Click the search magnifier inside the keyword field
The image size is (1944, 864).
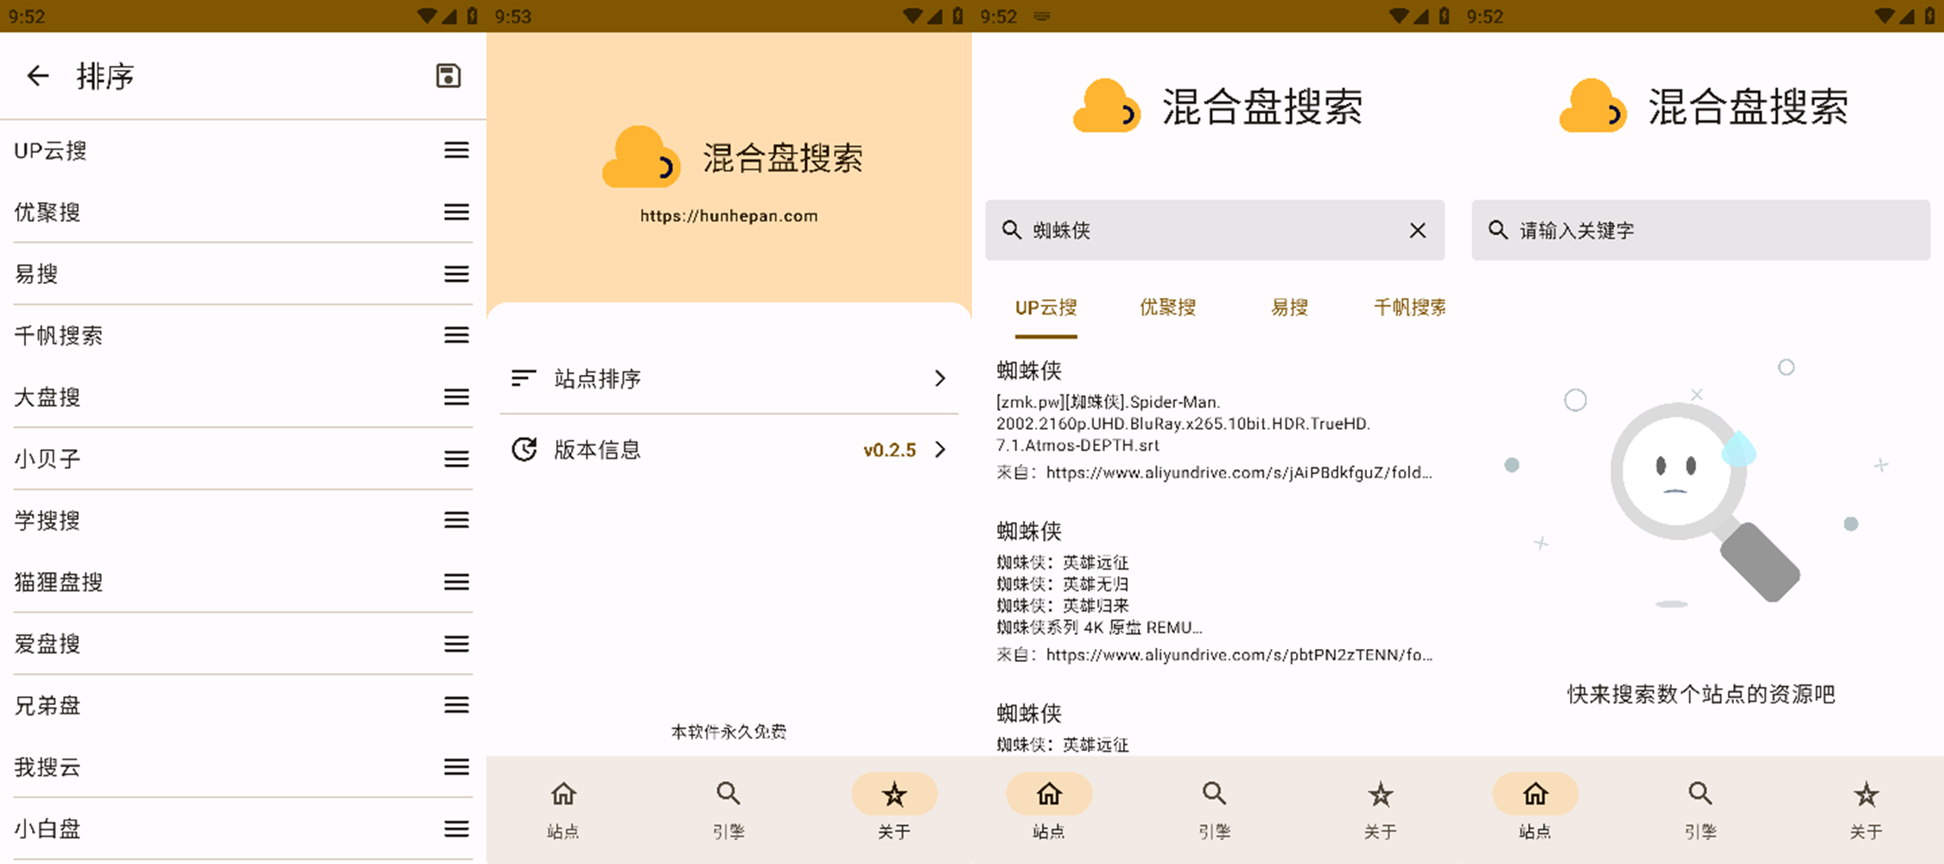[x=1497, y=230]
